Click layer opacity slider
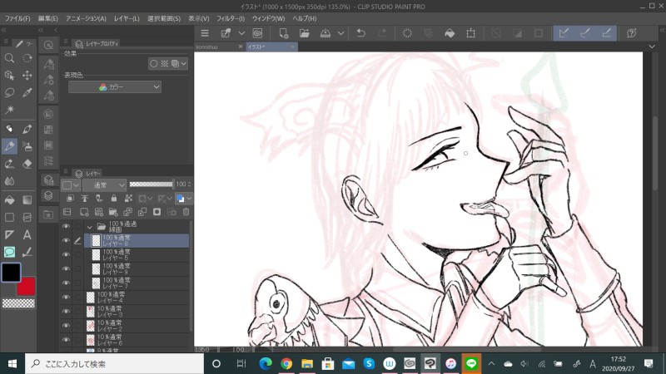The width and height of the screenshot is (666, 374). [152, 184]
